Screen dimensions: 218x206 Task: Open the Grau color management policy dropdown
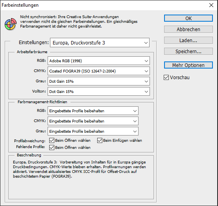click(x=93, y=131)
